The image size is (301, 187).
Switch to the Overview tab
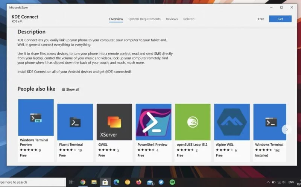coord(116,19)
